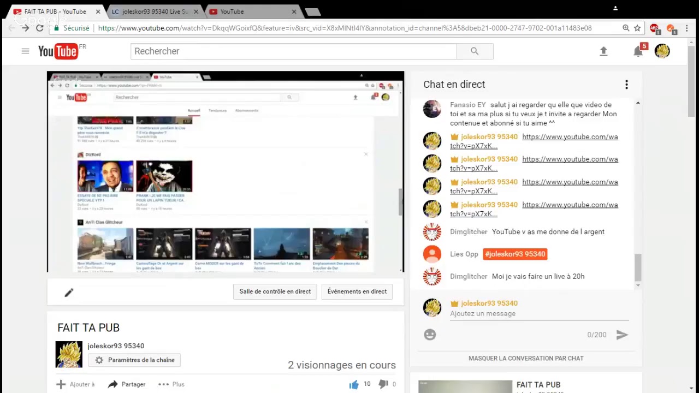Click Dimglitcher name on 'YouTube v as' message

[469, 232]
